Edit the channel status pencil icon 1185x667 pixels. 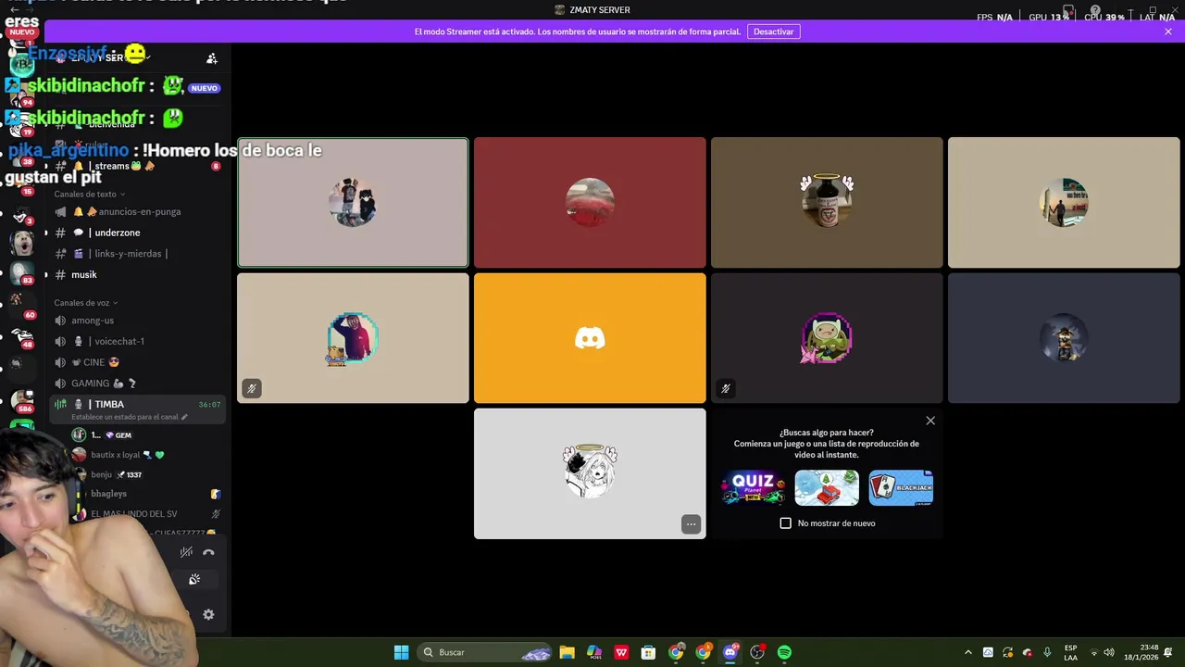coord(184,417)
